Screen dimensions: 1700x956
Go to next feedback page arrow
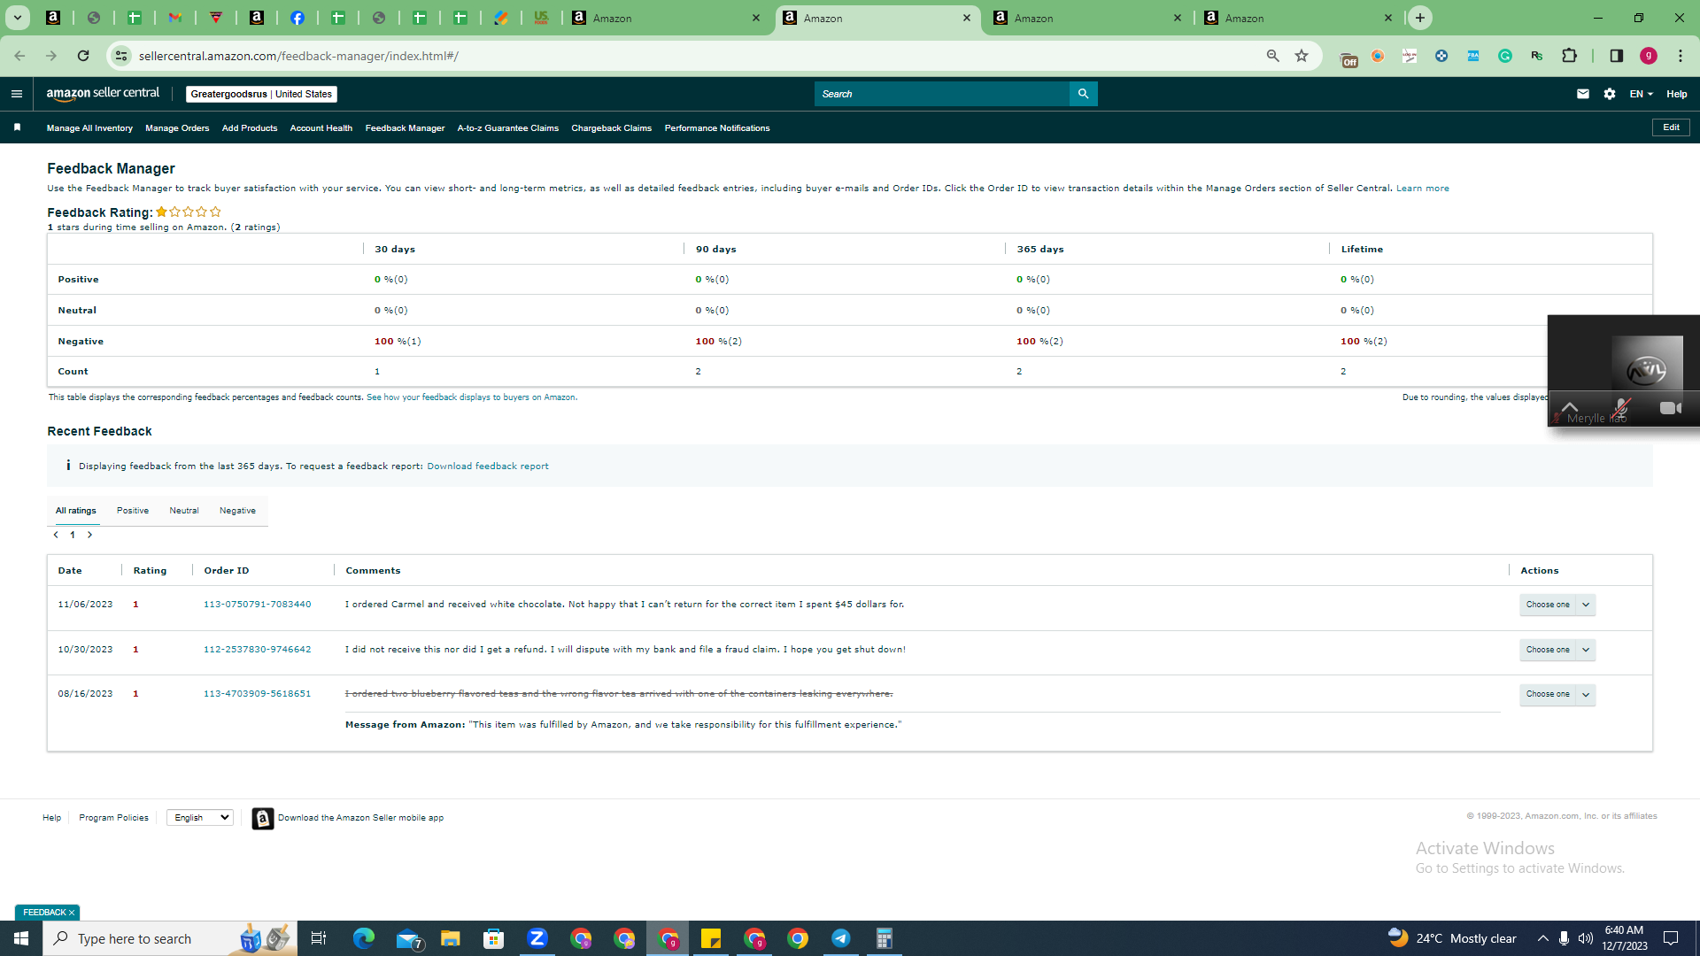tap(89, 535)
